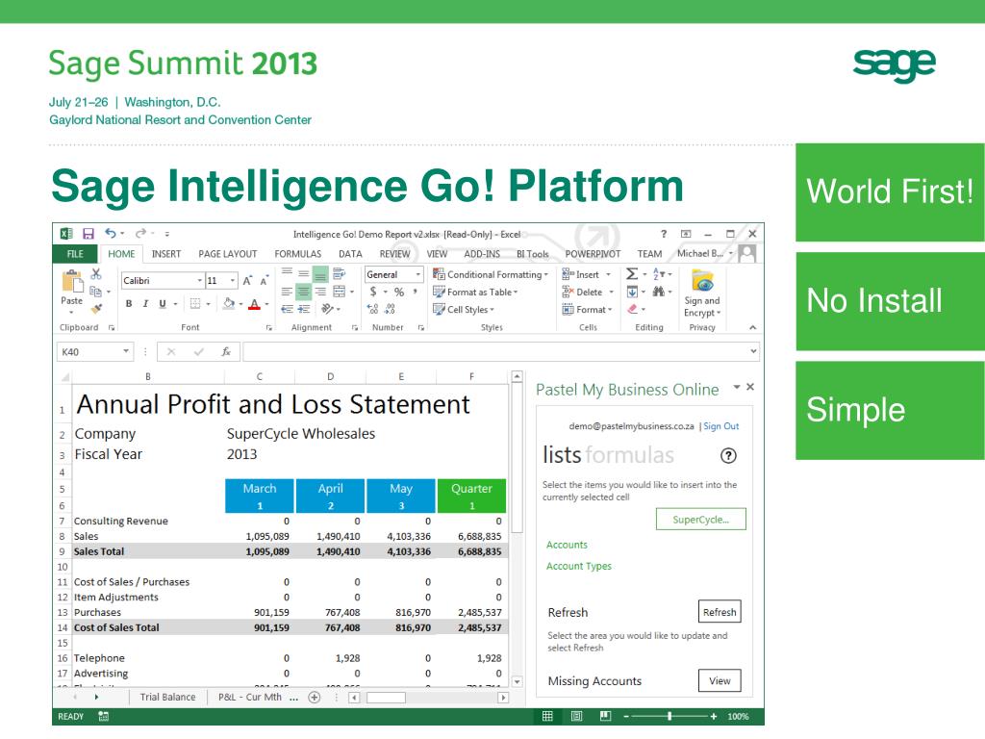Image resolution: width=985 pixels, height=739 pixels.
Task: Select the Format Painter brush
Action: click(x=96, y=309)
